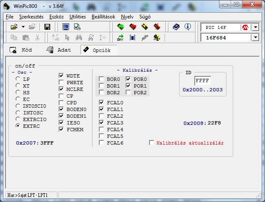Click the paste clipboard icon

point(26,38)
